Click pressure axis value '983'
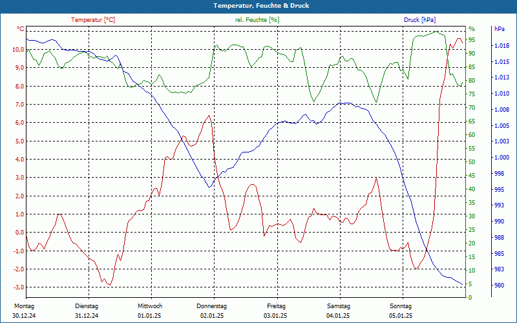The image size is (517, 323). coord(499,269)
